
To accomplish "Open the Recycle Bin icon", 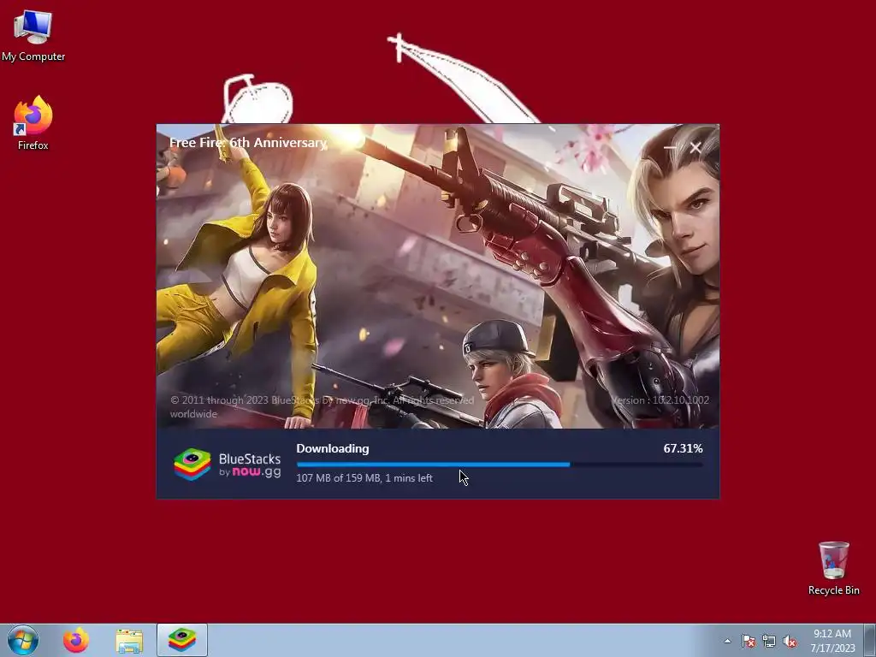I will [833, 568].
